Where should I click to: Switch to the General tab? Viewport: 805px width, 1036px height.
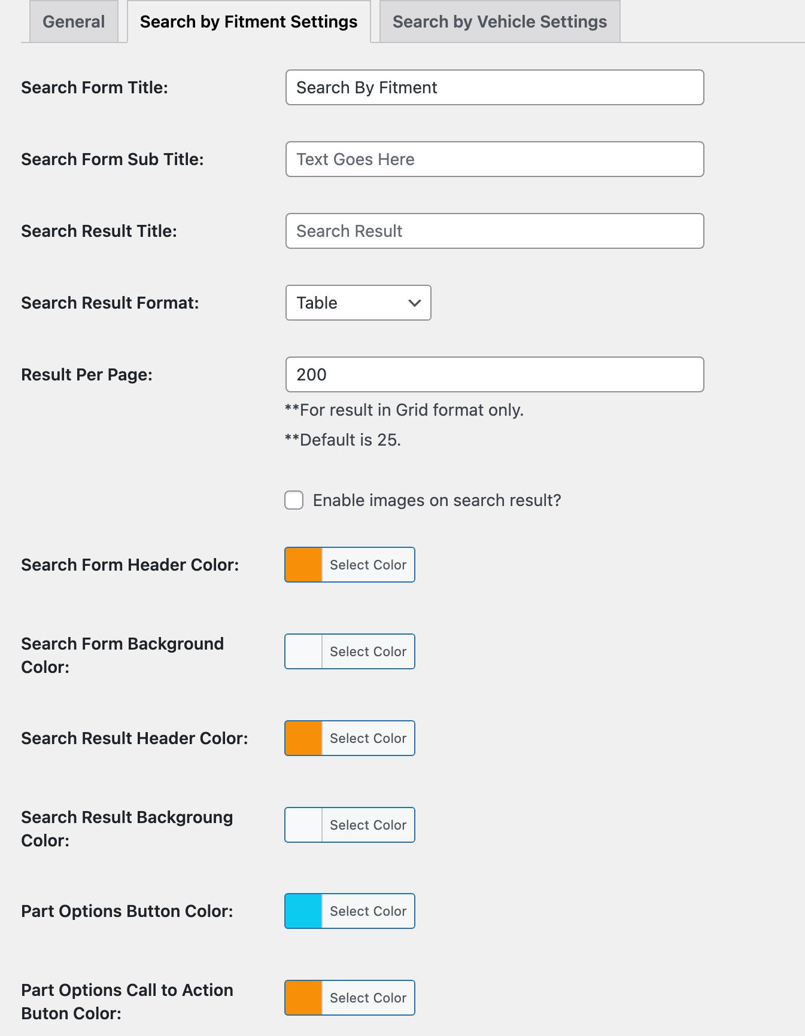pos(74,22)
